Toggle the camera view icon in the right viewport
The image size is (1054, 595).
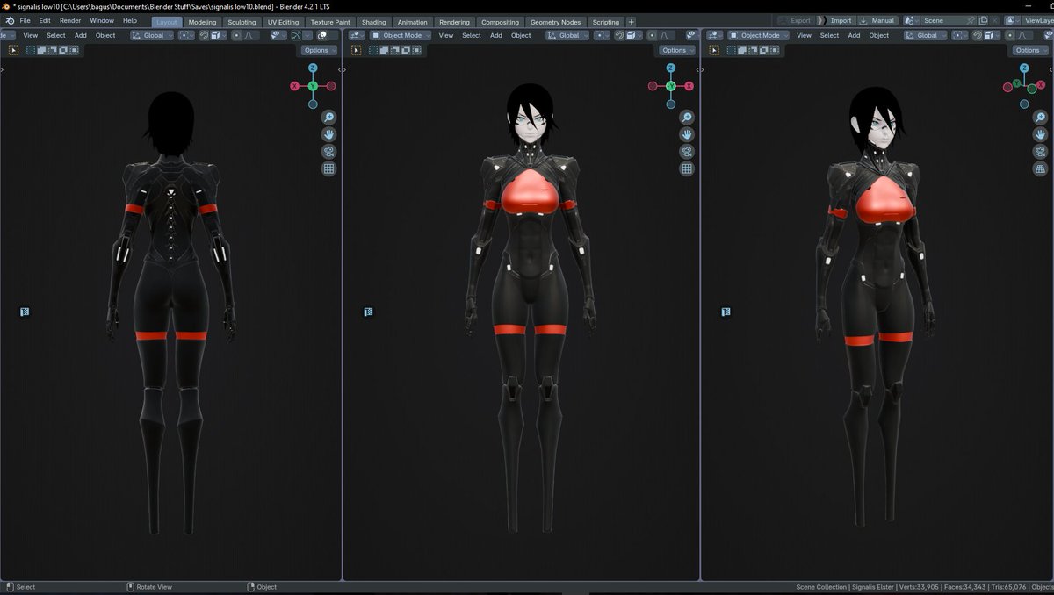click(1040, 151)
